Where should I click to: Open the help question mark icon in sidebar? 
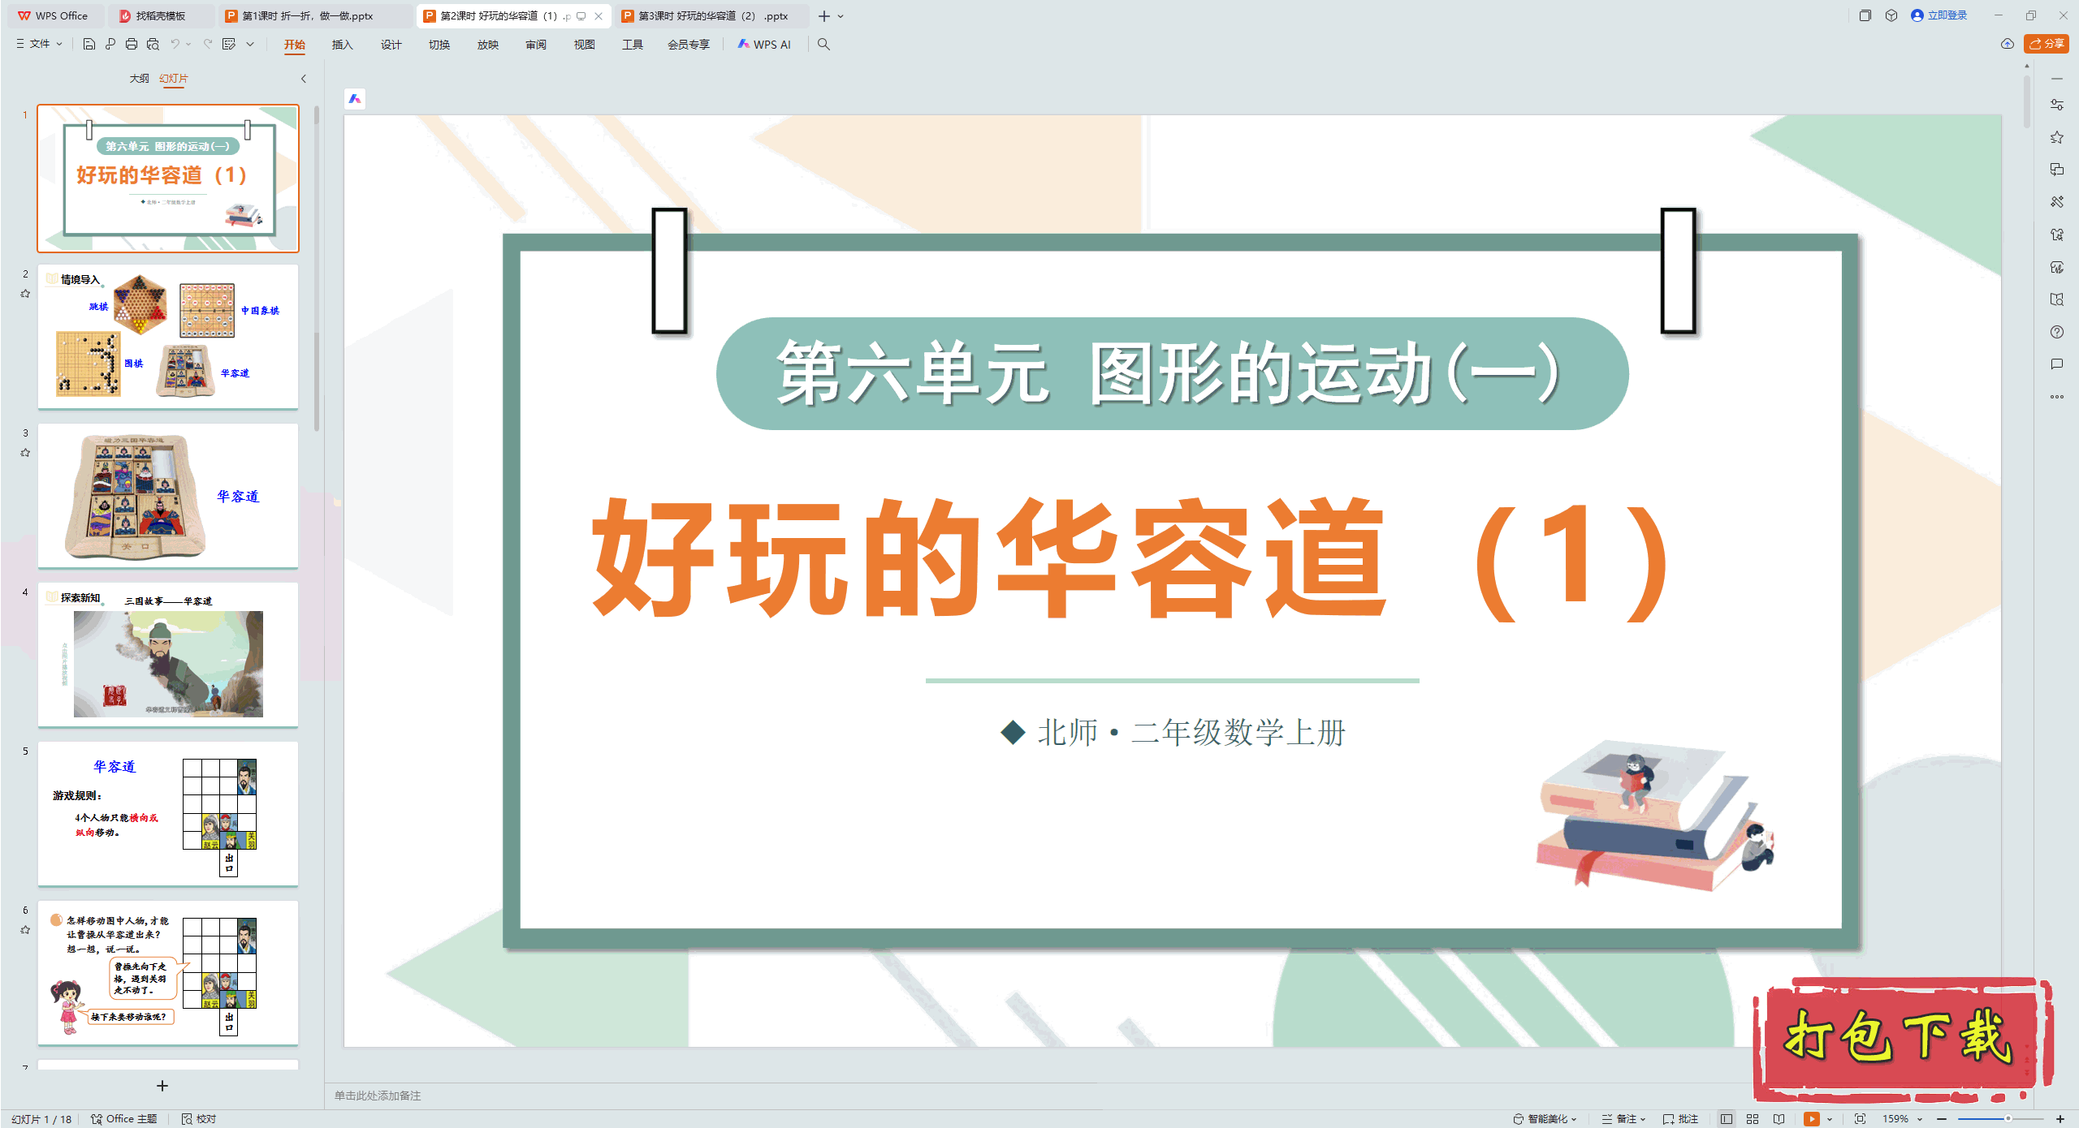coord(2056,332)
